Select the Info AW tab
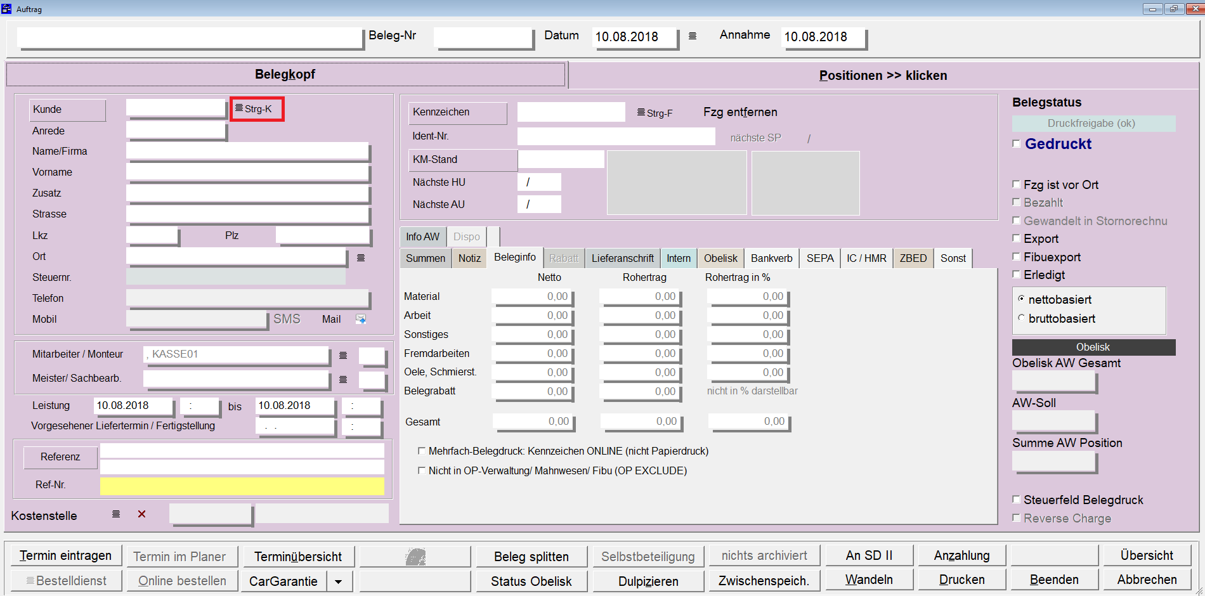The image size is (1205, 596). click(x=423, y=236)
